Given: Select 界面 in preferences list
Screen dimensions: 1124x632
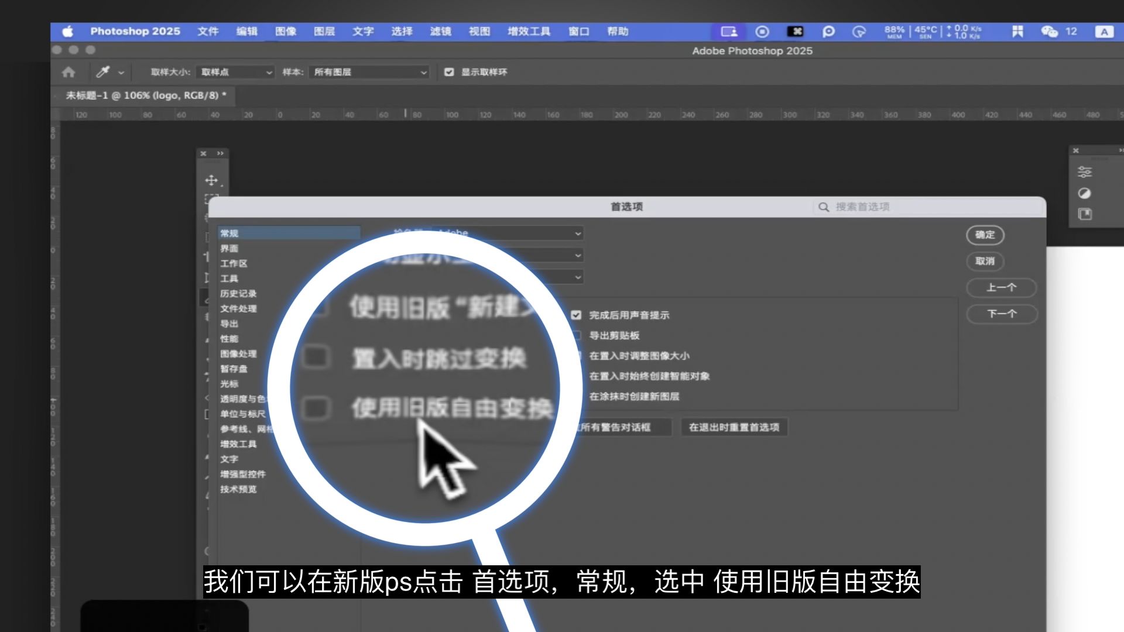Looking at the screenshot, I should pos(229,248).
